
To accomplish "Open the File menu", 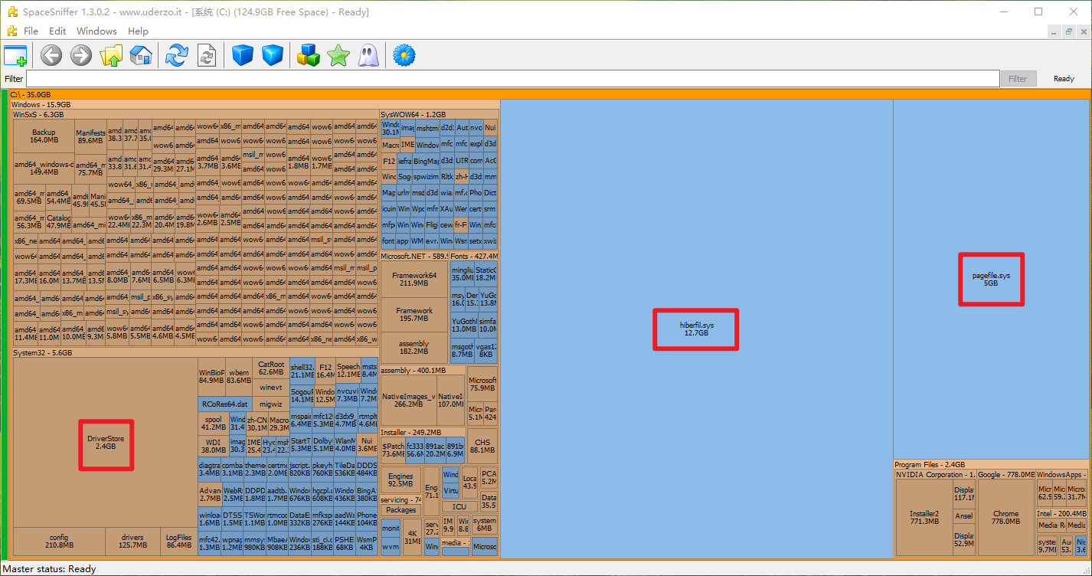I will [x=31, y=31].
